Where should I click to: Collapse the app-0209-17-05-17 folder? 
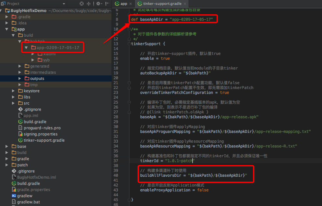(x=26, y=48)
